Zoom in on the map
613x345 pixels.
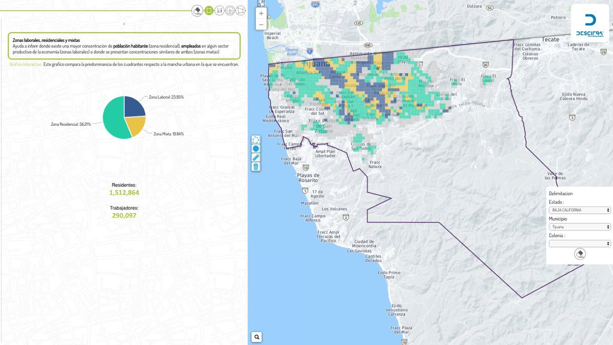(261, 14)
